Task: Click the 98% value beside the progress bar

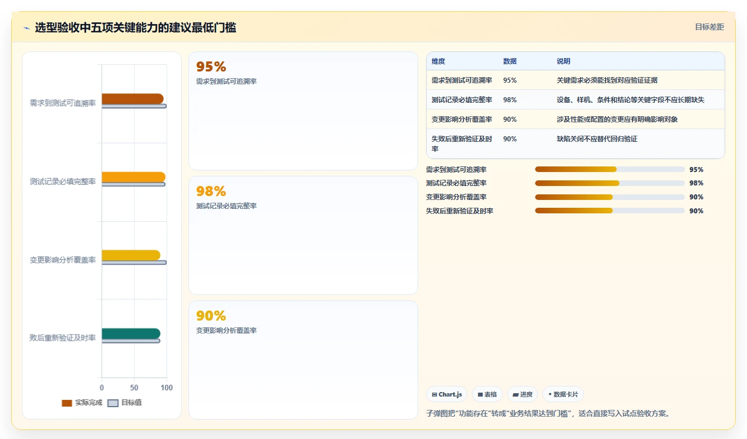Action: [696, 183]
